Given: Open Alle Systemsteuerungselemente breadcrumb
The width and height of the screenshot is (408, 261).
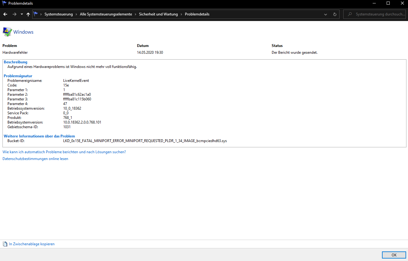Looking at the screenshot, I should click(106, 14).
